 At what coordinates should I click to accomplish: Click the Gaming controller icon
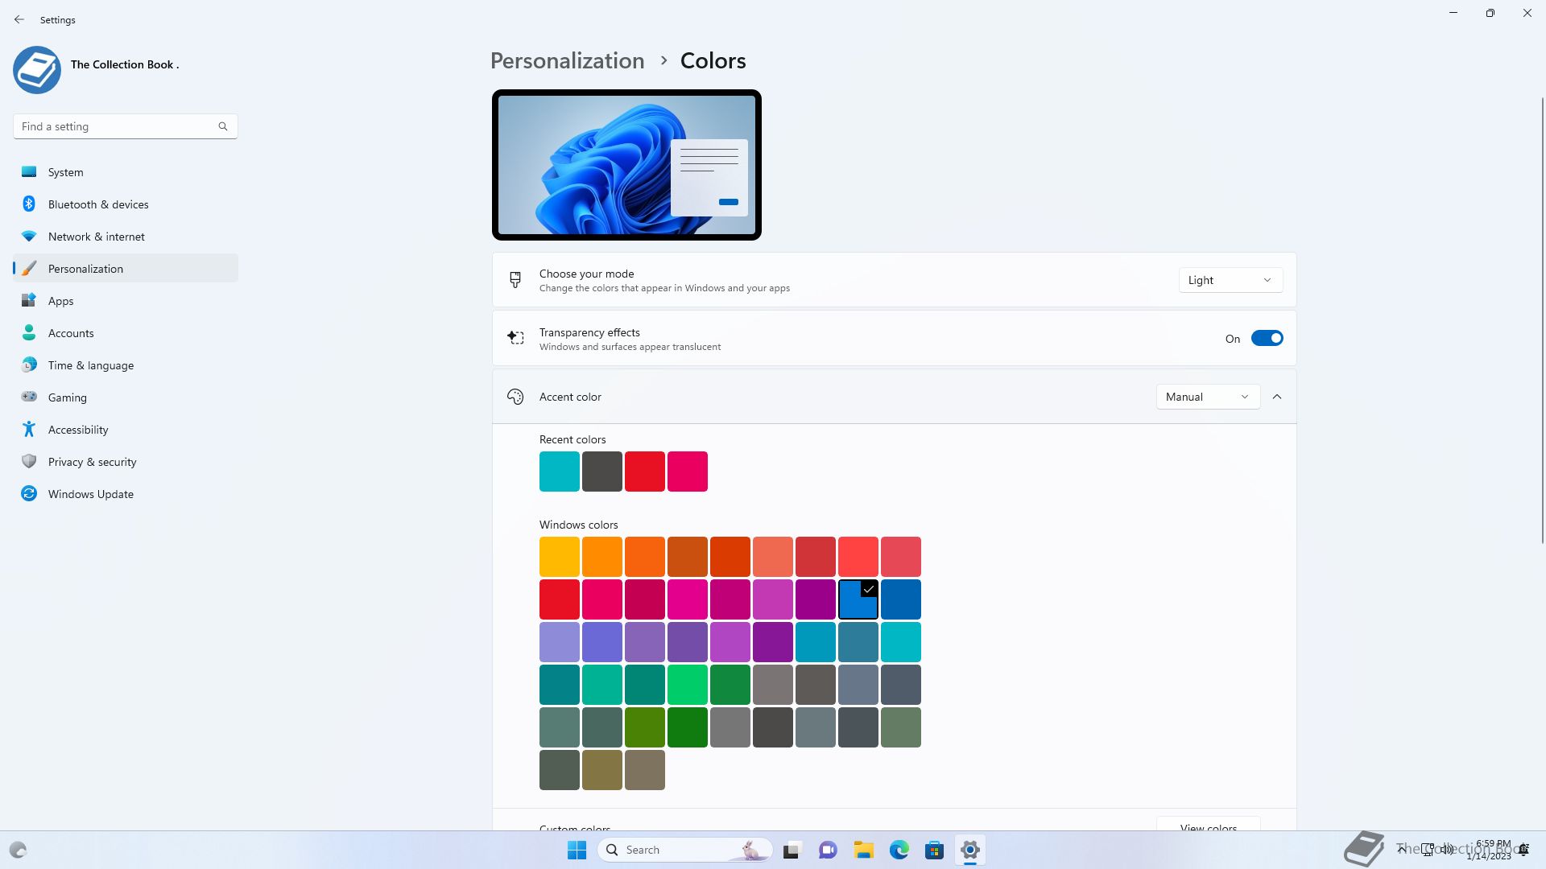(29, 397)
